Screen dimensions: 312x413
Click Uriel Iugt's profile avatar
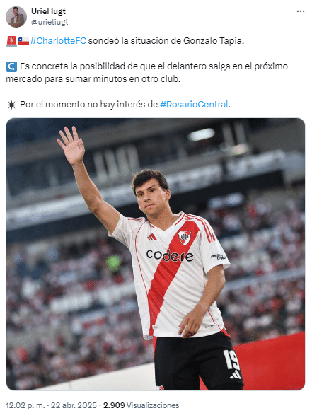click(16, 17)
